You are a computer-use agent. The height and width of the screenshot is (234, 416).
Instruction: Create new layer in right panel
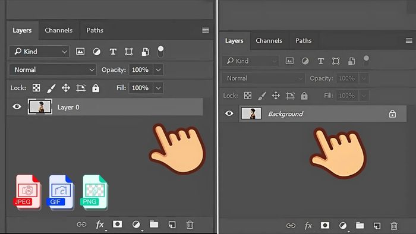coord(377,226)
